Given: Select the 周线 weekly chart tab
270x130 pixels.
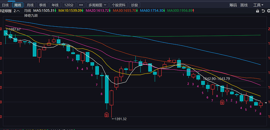Looking at the screenshot, I should [18, 5].
